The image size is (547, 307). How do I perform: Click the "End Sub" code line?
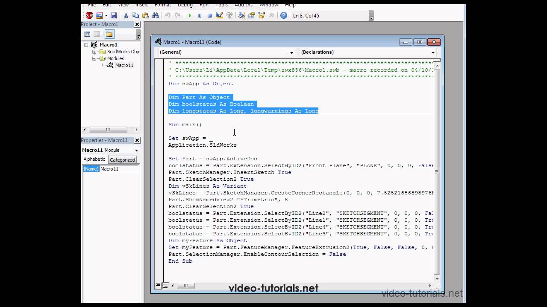point(180,261)
